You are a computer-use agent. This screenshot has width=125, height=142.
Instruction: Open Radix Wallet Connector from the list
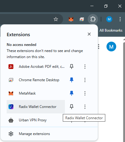[36, 107]
